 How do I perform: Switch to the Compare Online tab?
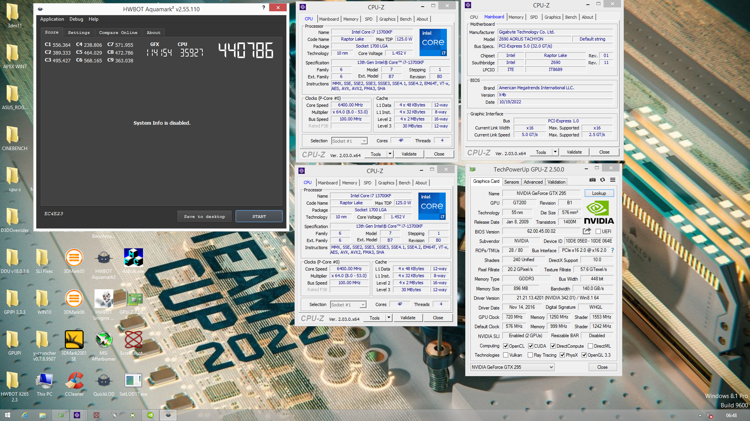[118, 32]
